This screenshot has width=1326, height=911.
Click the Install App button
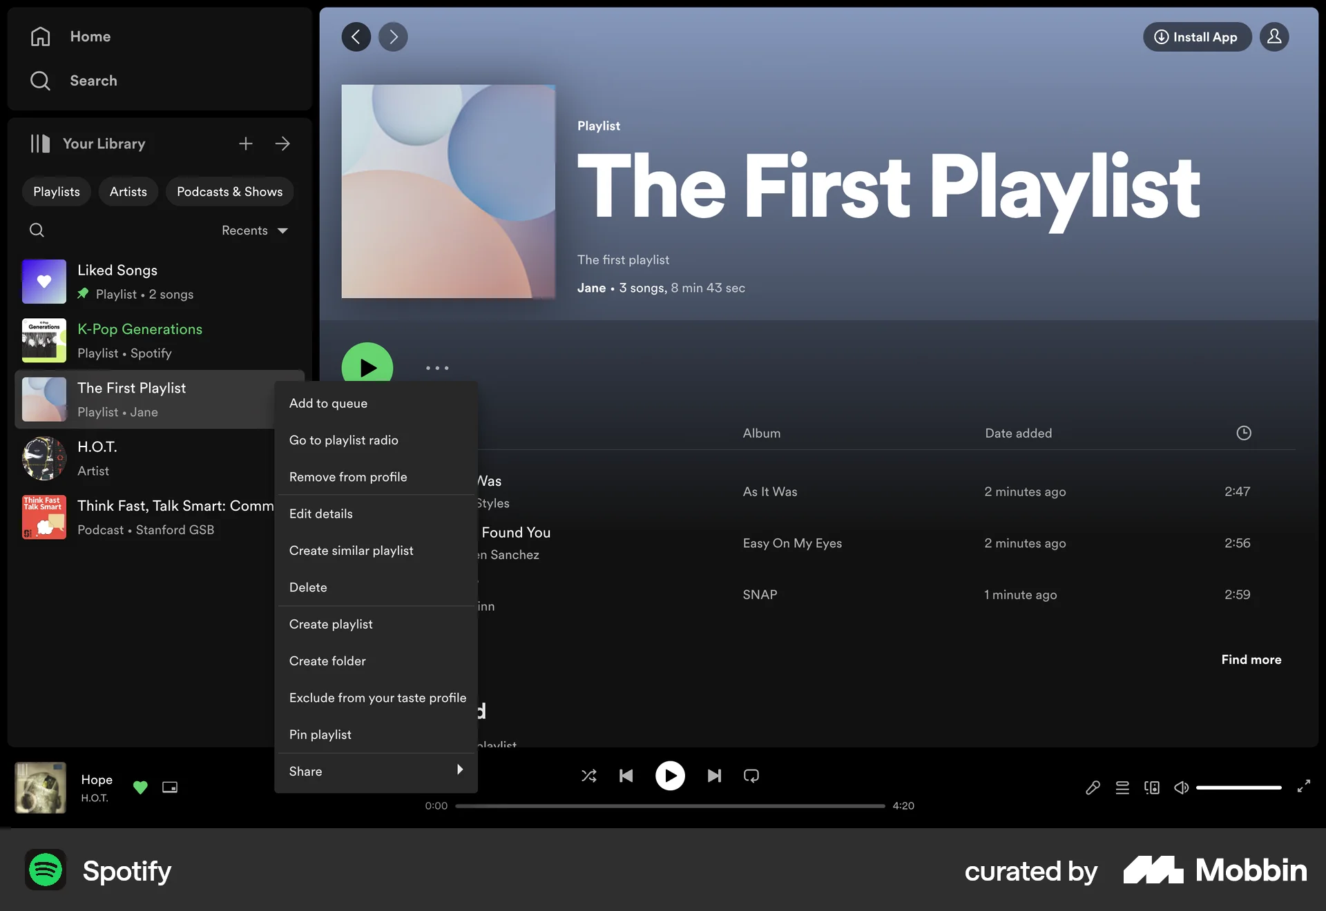(1197, 37)
